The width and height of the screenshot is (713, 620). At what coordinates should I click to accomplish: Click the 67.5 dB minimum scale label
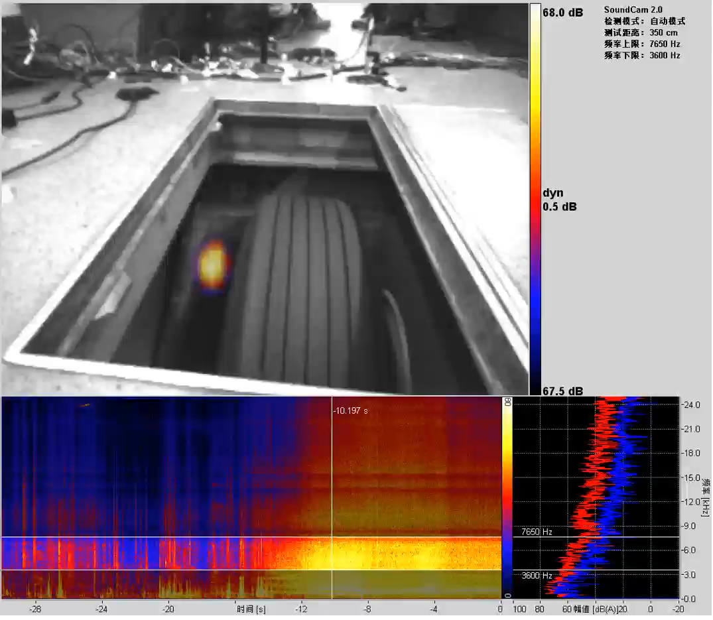click(x=562, y=391)
